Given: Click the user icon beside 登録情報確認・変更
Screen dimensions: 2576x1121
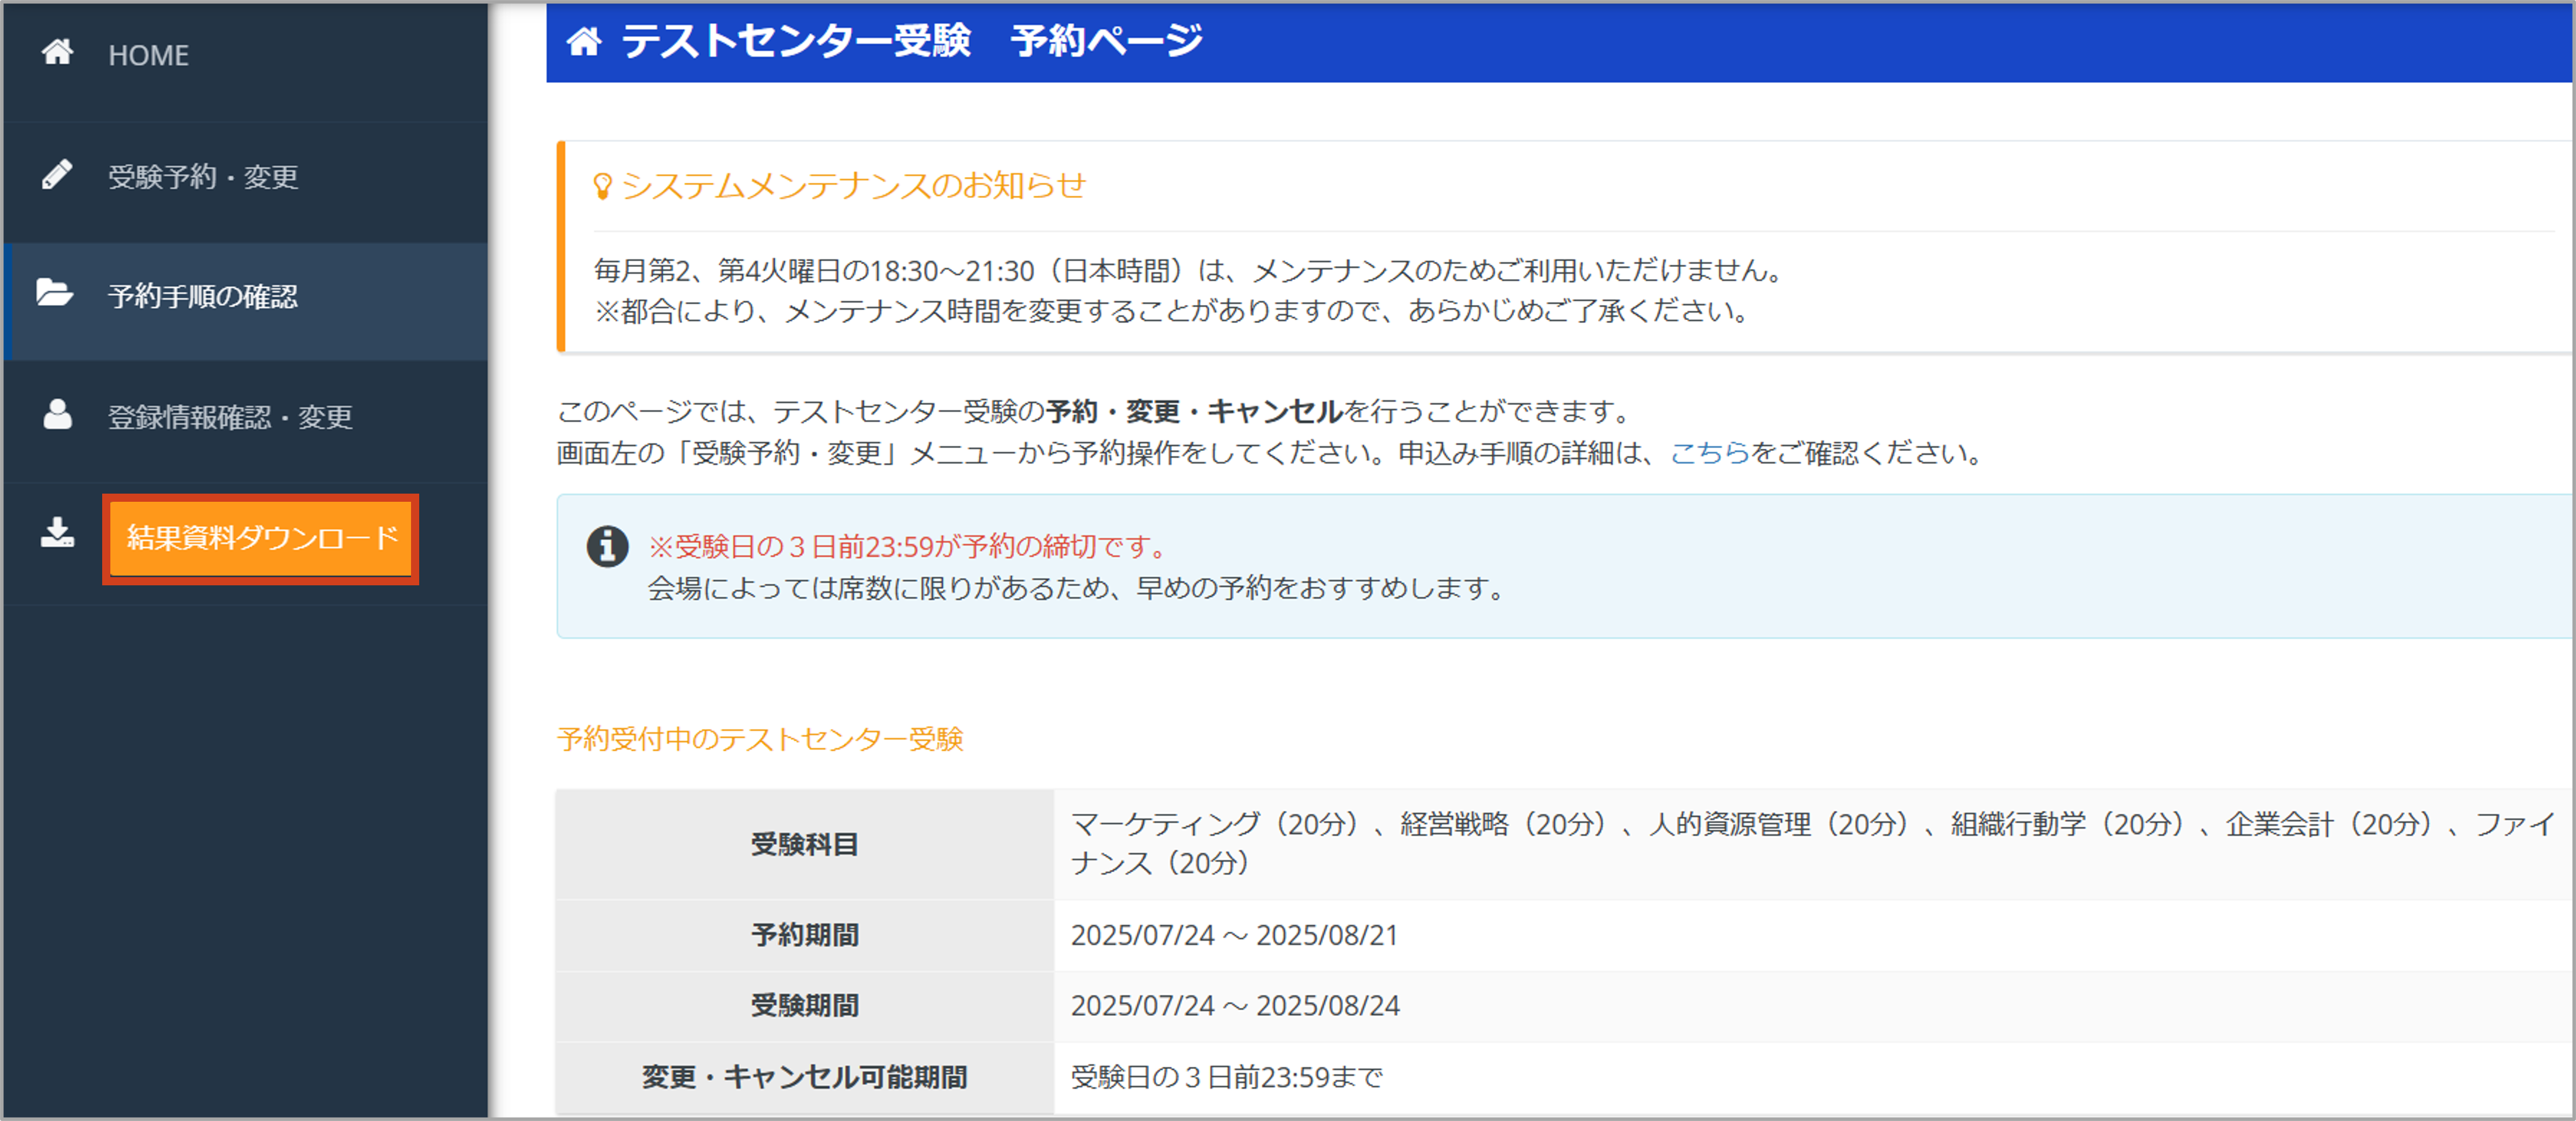Looking at the screenshot, I should [x=57, y=414].
